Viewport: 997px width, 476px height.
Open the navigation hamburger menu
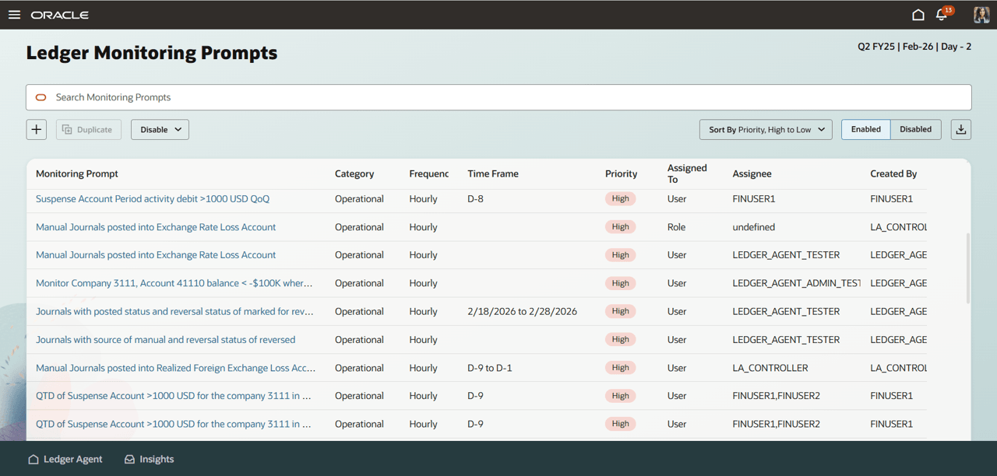(x=14, y=14)
